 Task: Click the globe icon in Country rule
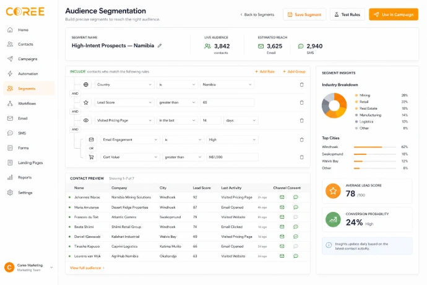click(86, 84)
